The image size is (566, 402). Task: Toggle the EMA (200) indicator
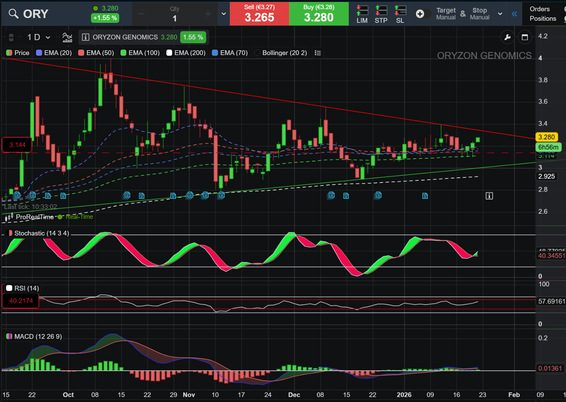(186, 53)
